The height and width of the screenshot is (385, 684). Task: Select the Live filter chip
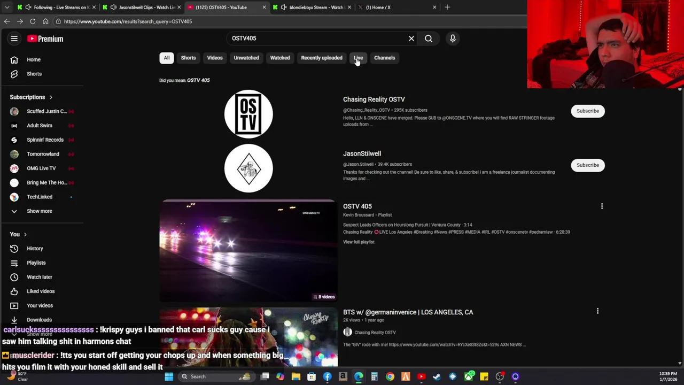[358, 58]
